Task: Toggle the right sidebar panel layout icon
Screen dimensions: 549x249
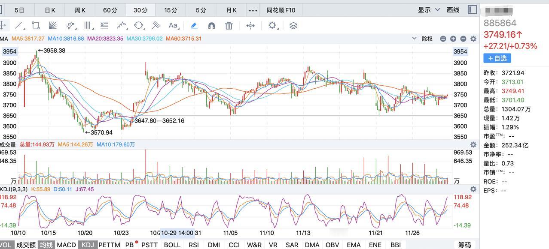Action: [473, 9]
